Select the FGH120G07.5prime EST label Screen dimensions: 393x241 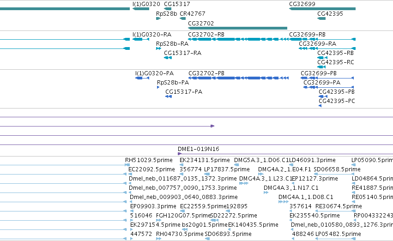(x=183, y=216)
